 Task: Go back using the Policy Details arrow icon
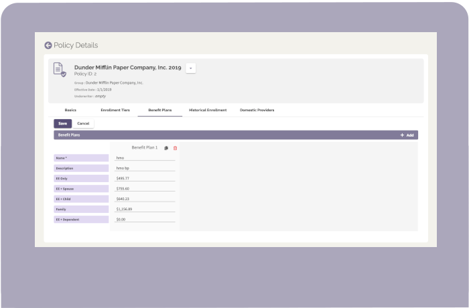(48, 45)
